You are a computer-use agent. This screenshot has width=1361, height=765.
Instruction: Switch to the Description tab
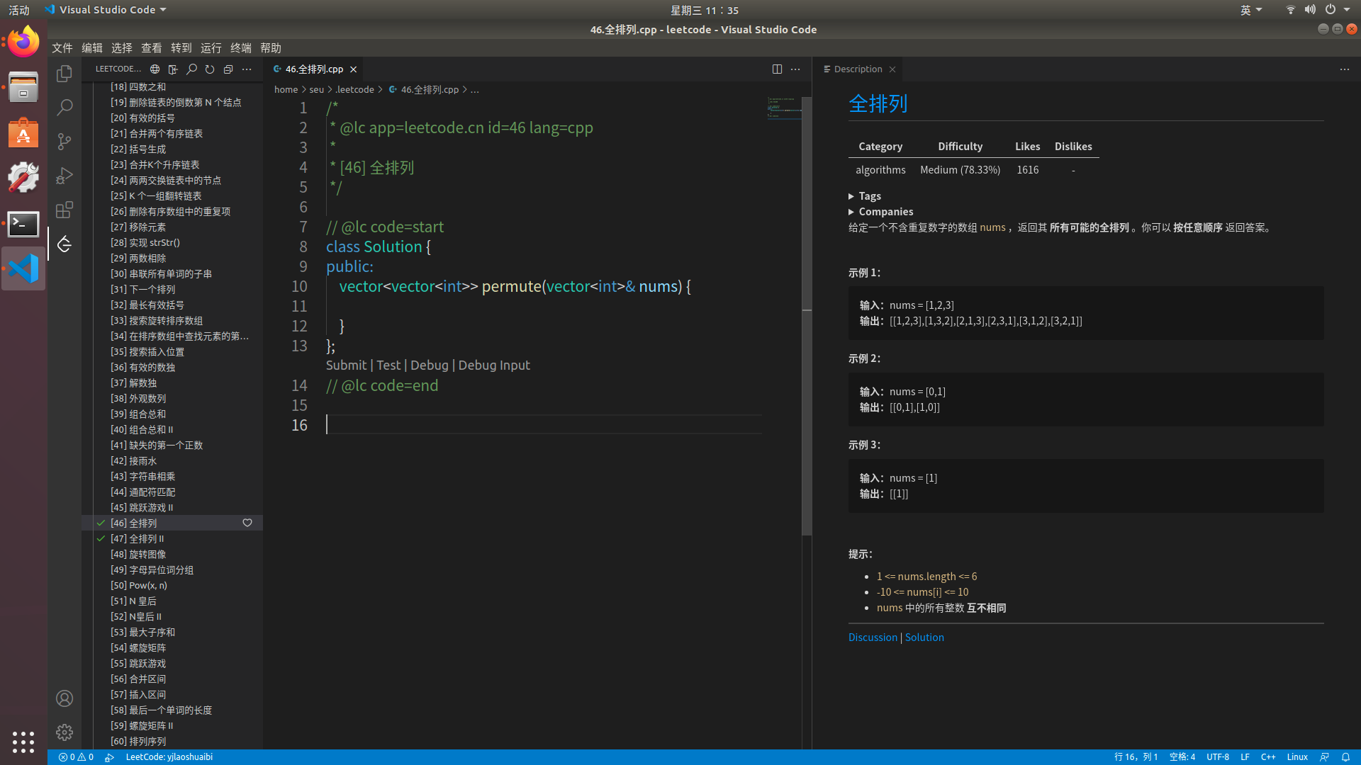click(x=857, y=69)
